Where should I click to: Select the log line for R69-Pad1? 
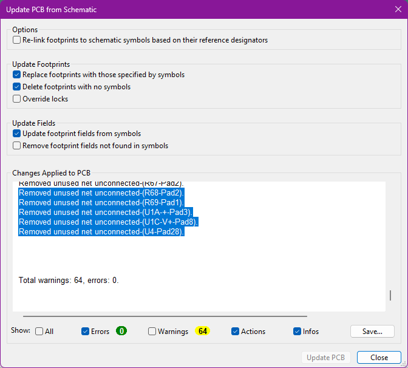pos(101,202)
